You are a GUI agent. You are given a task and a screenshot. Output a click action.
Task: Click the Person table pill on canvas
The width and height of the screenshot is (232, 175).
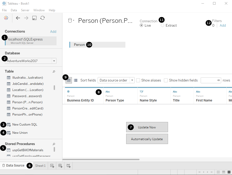pos(97,45)
